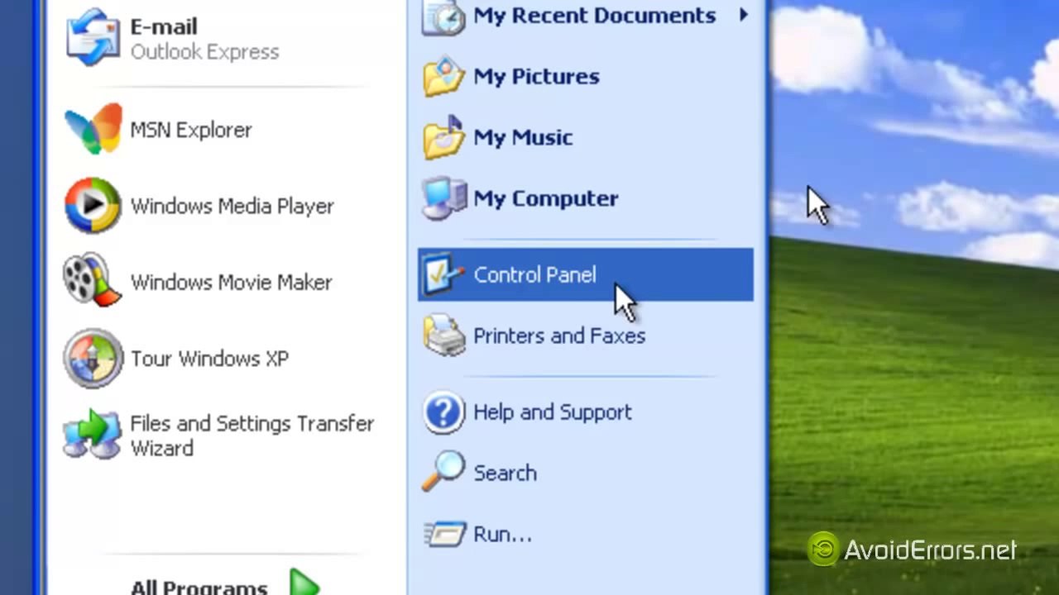Select the Search text entry
Screen dimensions: 1059x595
click(505, 474)
